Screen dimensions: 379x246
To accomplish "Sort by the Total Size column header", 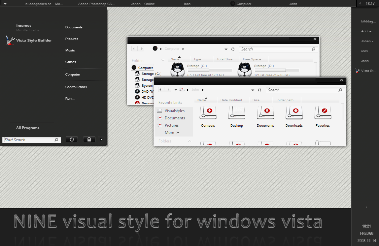I will click(x=224, y=59).
